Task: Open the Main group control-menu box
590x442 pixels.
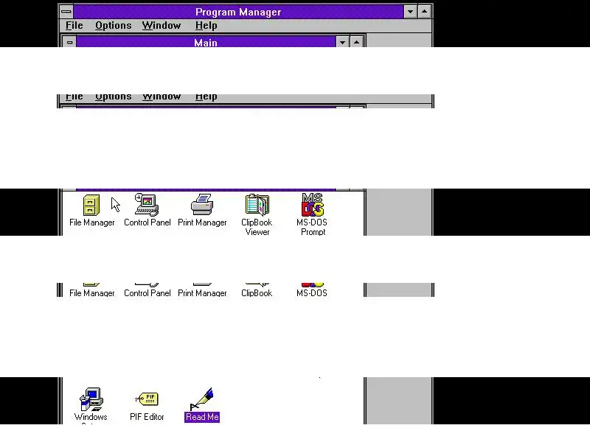Action: point(69,42)
